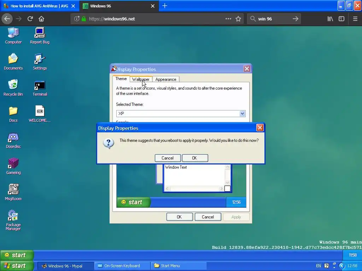
Task: Click the browser back arrow
Action: point(7,19)
